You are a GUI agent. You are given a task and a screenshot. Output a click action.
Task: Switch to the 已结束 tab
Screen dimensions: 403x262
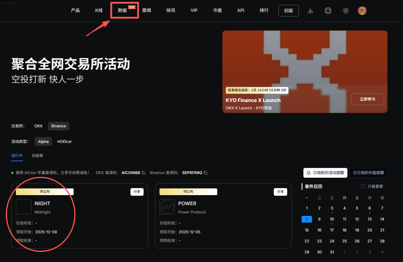click(38, 155)
